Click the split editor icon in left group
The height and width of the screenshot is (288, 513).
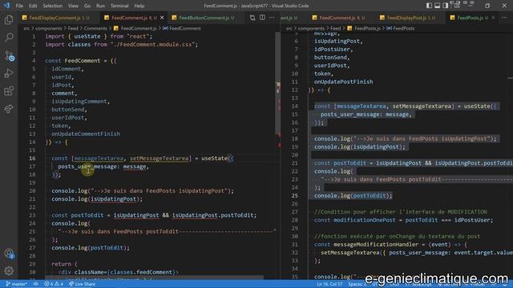pyautogui.click(x=262, y=18)
